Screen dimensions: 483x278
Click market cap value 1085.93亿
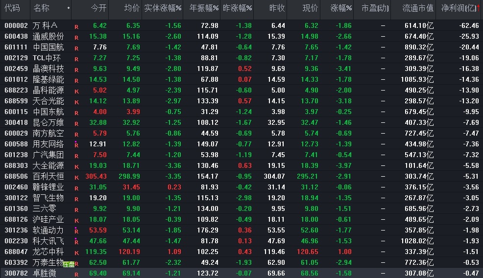pos(417,79)
